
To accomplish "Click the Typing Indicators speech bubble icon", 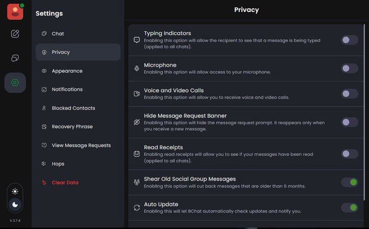I will pyautogui.click(x=137, y=40).
